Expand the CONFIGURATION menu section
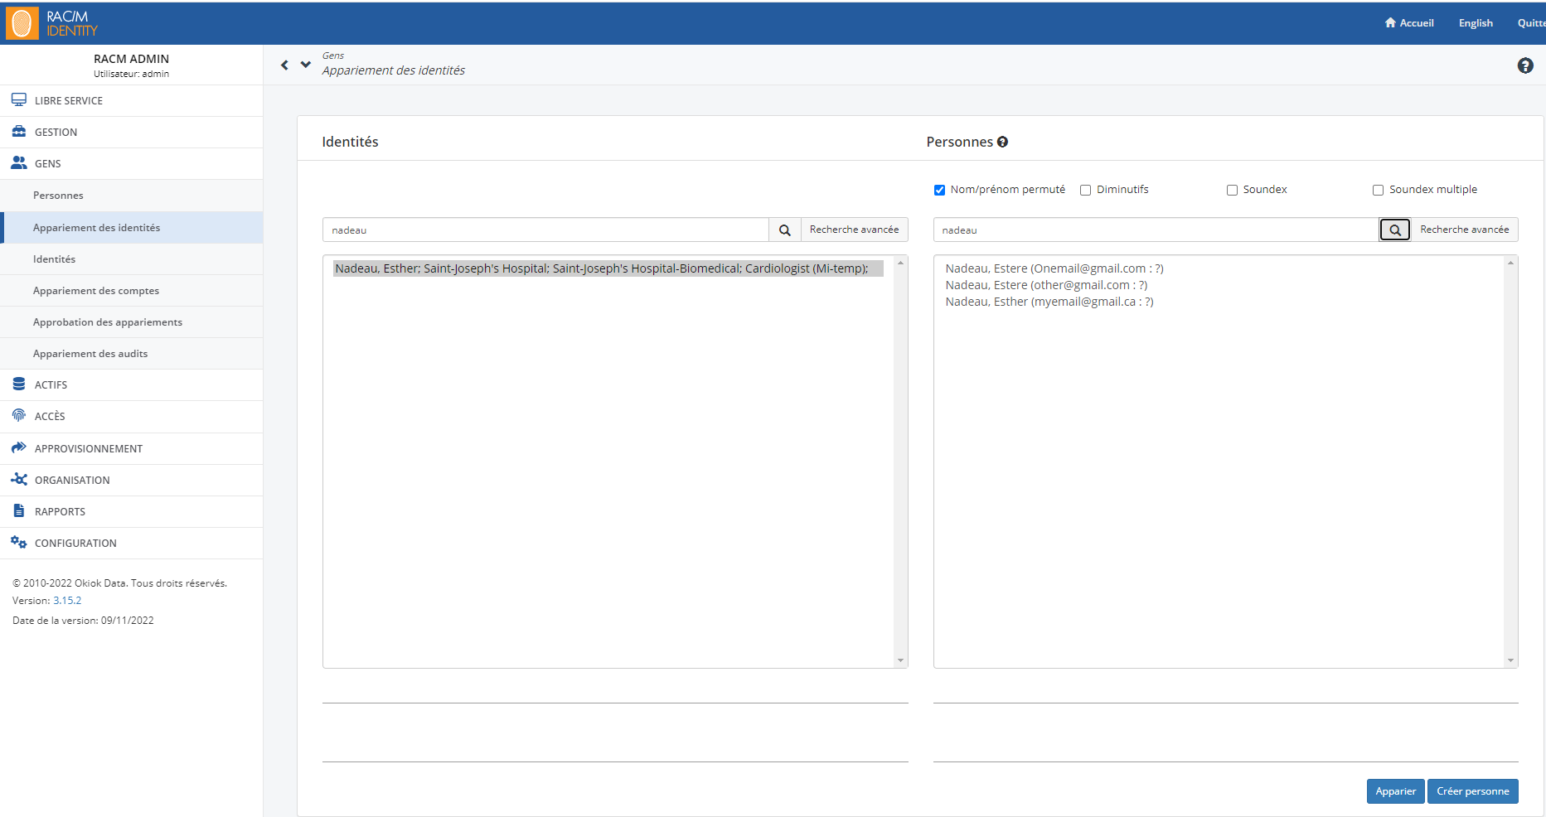 tap(132, 543)
